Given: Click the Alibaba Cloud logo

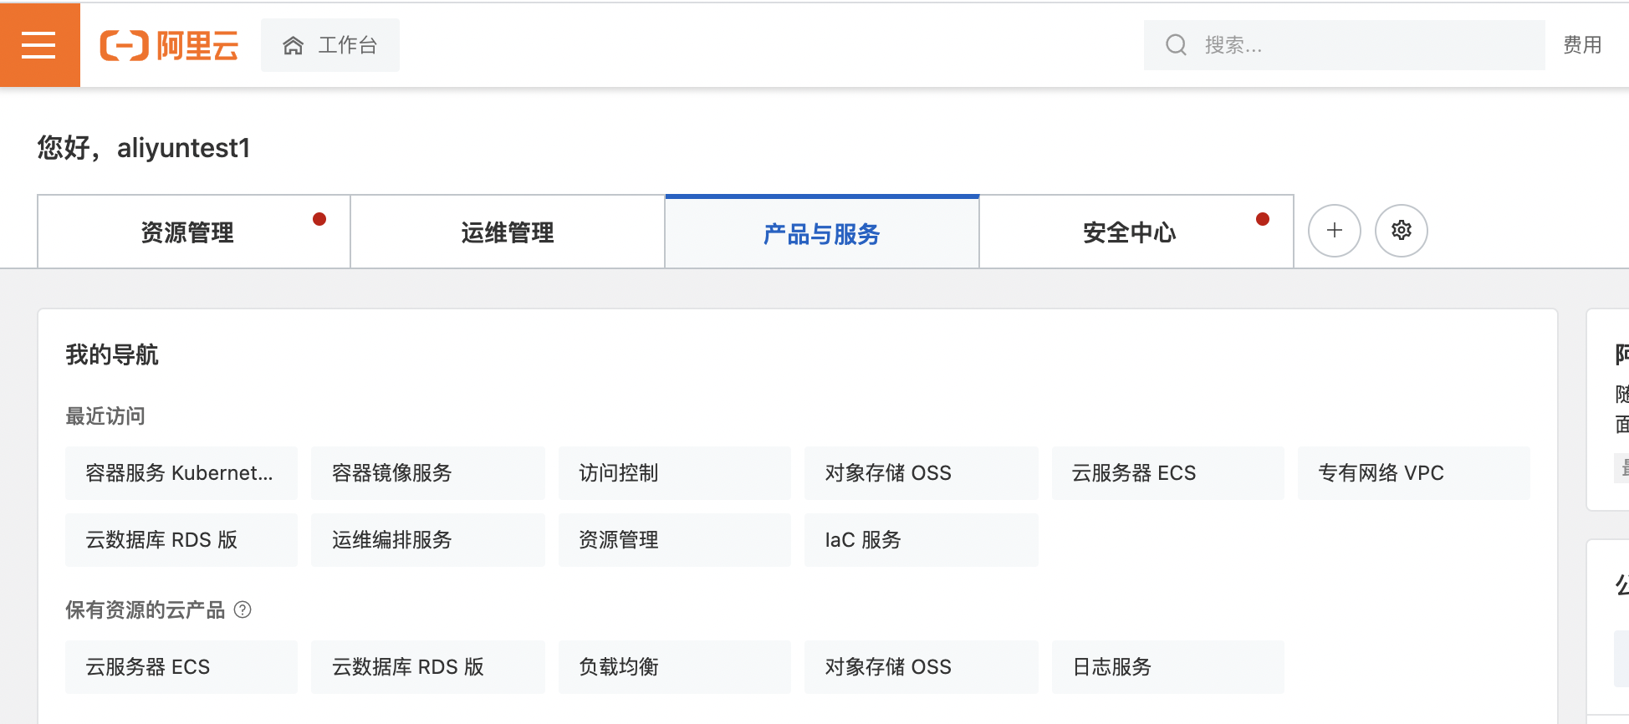Looking at the screenshot, I should point(169,45).
